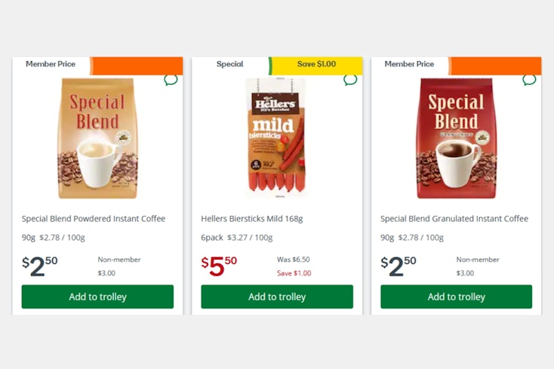Open Special Blend Powdered Instant Coffee product image
Image resolution: width=554 pixels, height=369 pixels.
pyautogui.click(x=97, y=139)
